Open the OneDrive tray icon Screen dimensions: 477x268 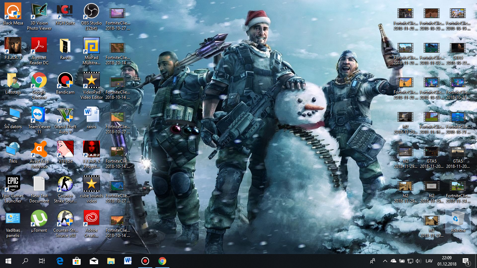[394, 261]
